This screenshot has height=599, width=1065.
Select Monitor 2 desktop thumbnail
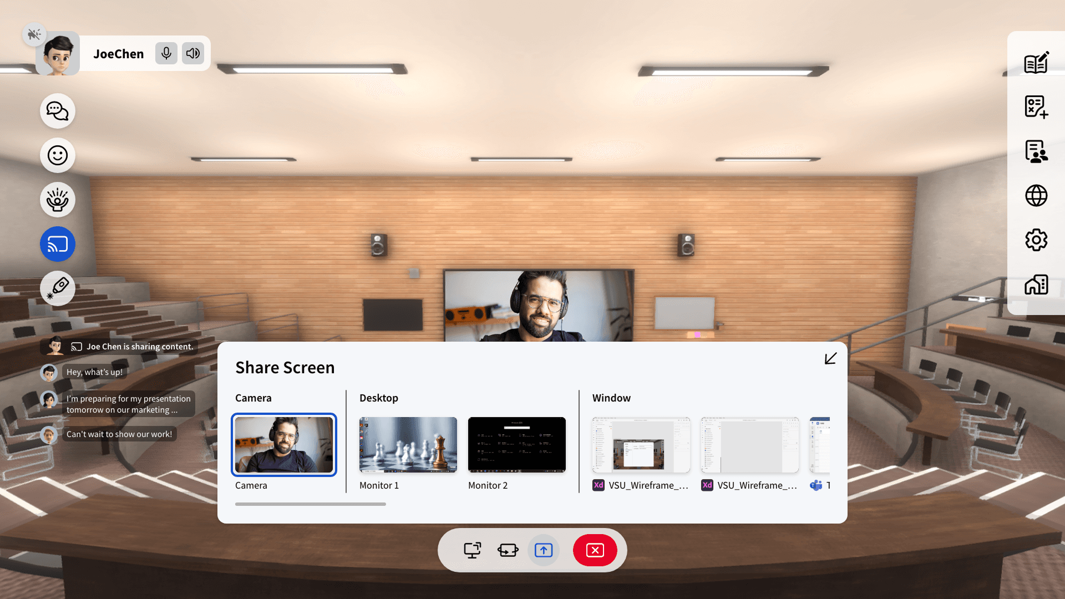(x=517, y=445)
